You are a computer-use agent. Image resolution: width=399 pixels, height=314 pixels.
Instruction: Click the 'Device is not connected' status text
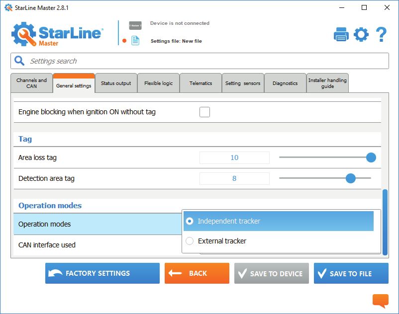click(180, 23)
